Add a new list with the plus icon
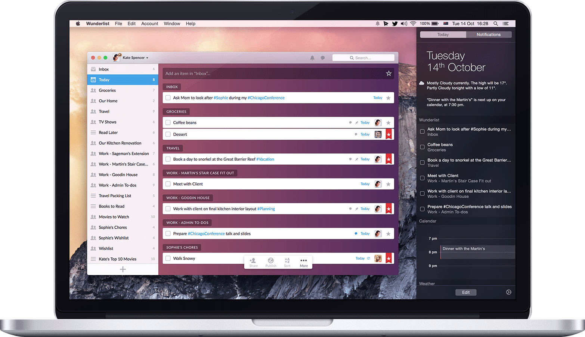Viewport: 585px width, 337px height. pyautogui.click(x=123, y=269)
